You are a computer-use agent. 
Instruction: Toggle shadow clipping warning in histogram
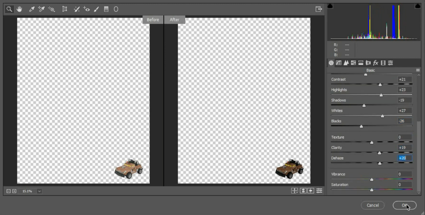[330, 6]
